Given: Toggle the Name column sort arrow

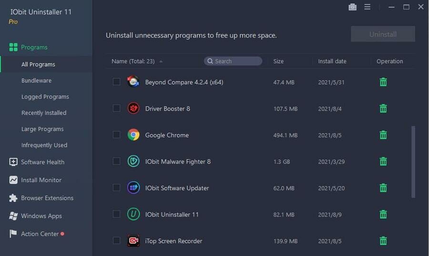Looking at the screenshot, I should point(161,61).
